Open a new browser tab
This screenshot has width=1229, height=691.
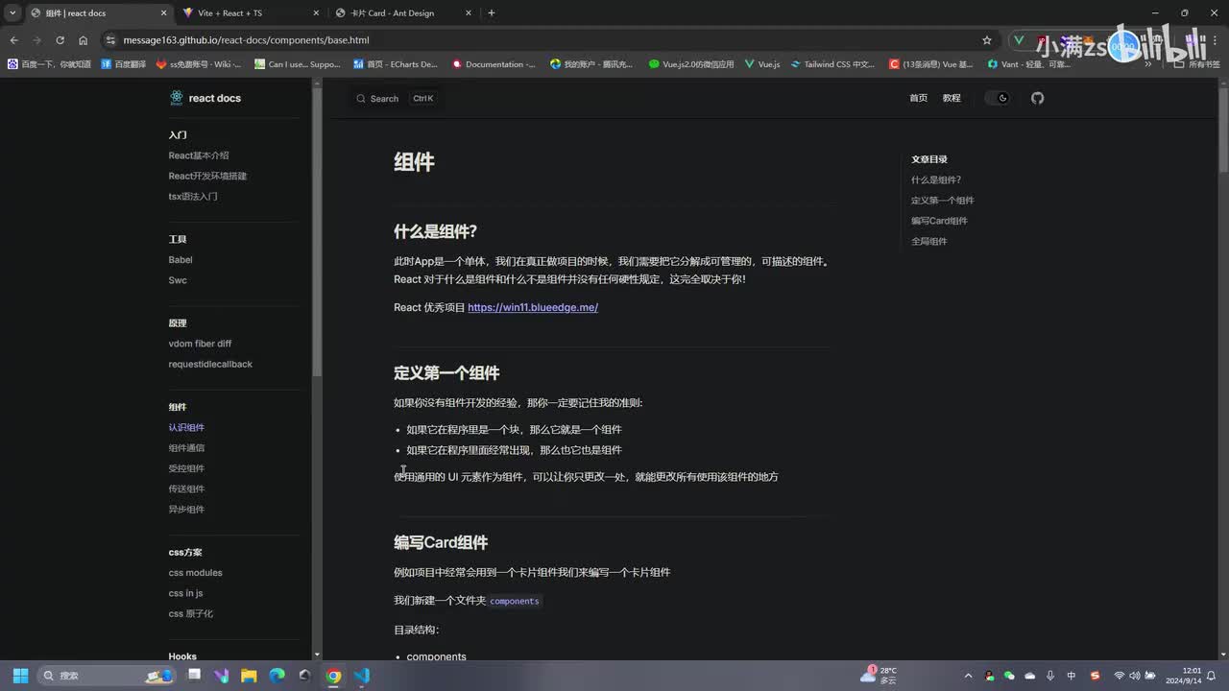(x=492, y=13)
